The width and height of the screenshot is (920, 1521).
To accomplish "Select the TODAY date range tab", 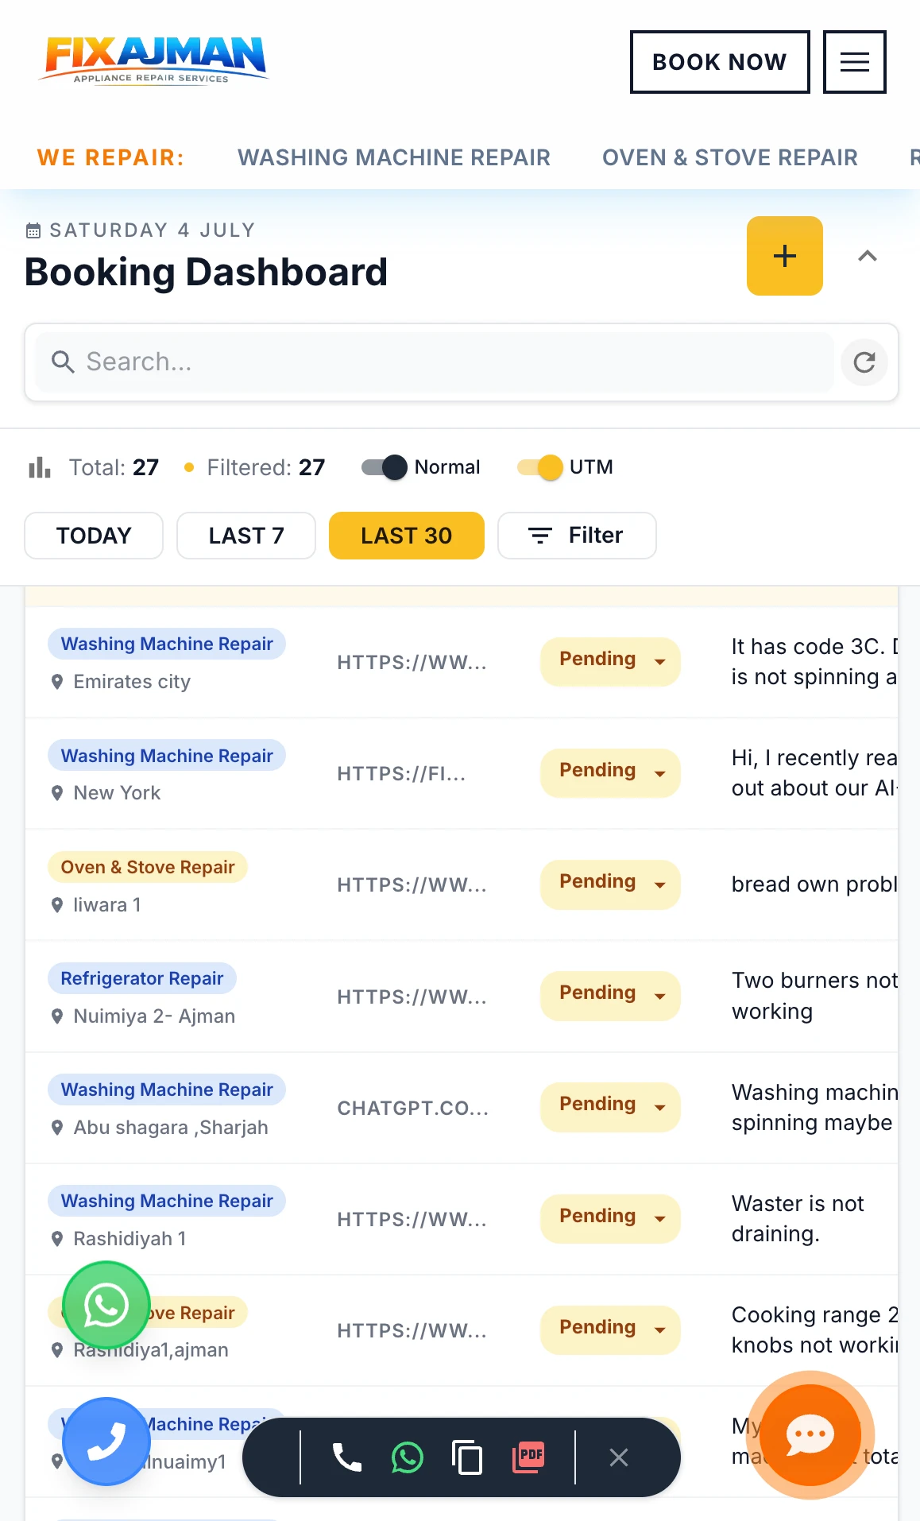I will pos(94,536).
